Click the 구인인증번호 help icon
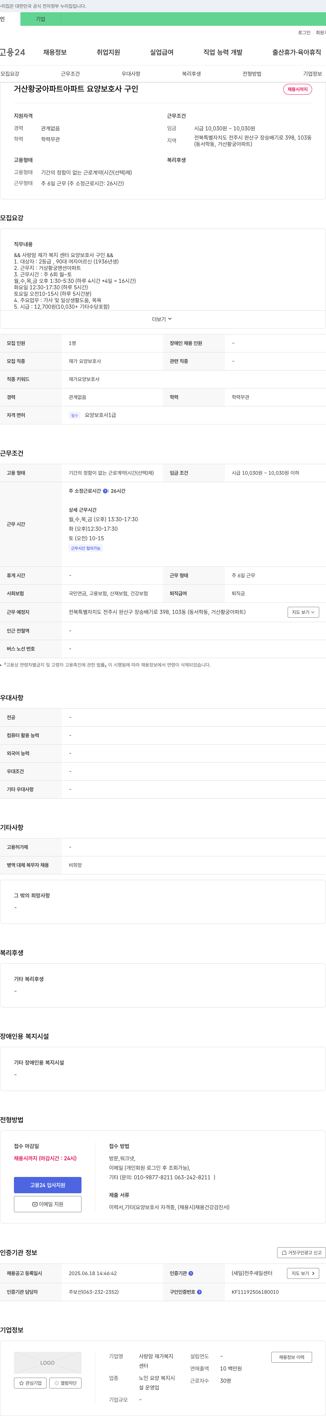This screenshot has width=326, height=1416. point(199,1292)
